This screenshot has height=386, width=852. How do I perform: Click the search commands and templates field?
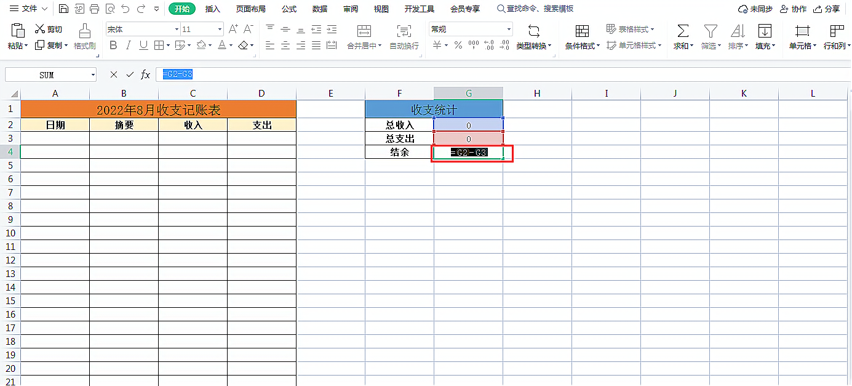tap(536, 9)
